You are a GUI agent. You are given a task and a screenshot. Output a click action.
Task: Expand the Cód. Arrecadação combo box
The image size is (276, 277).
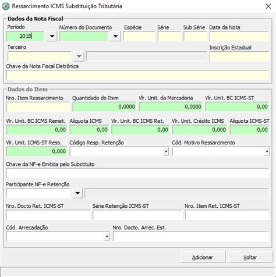pyautogui.click(x=107, y=236)
